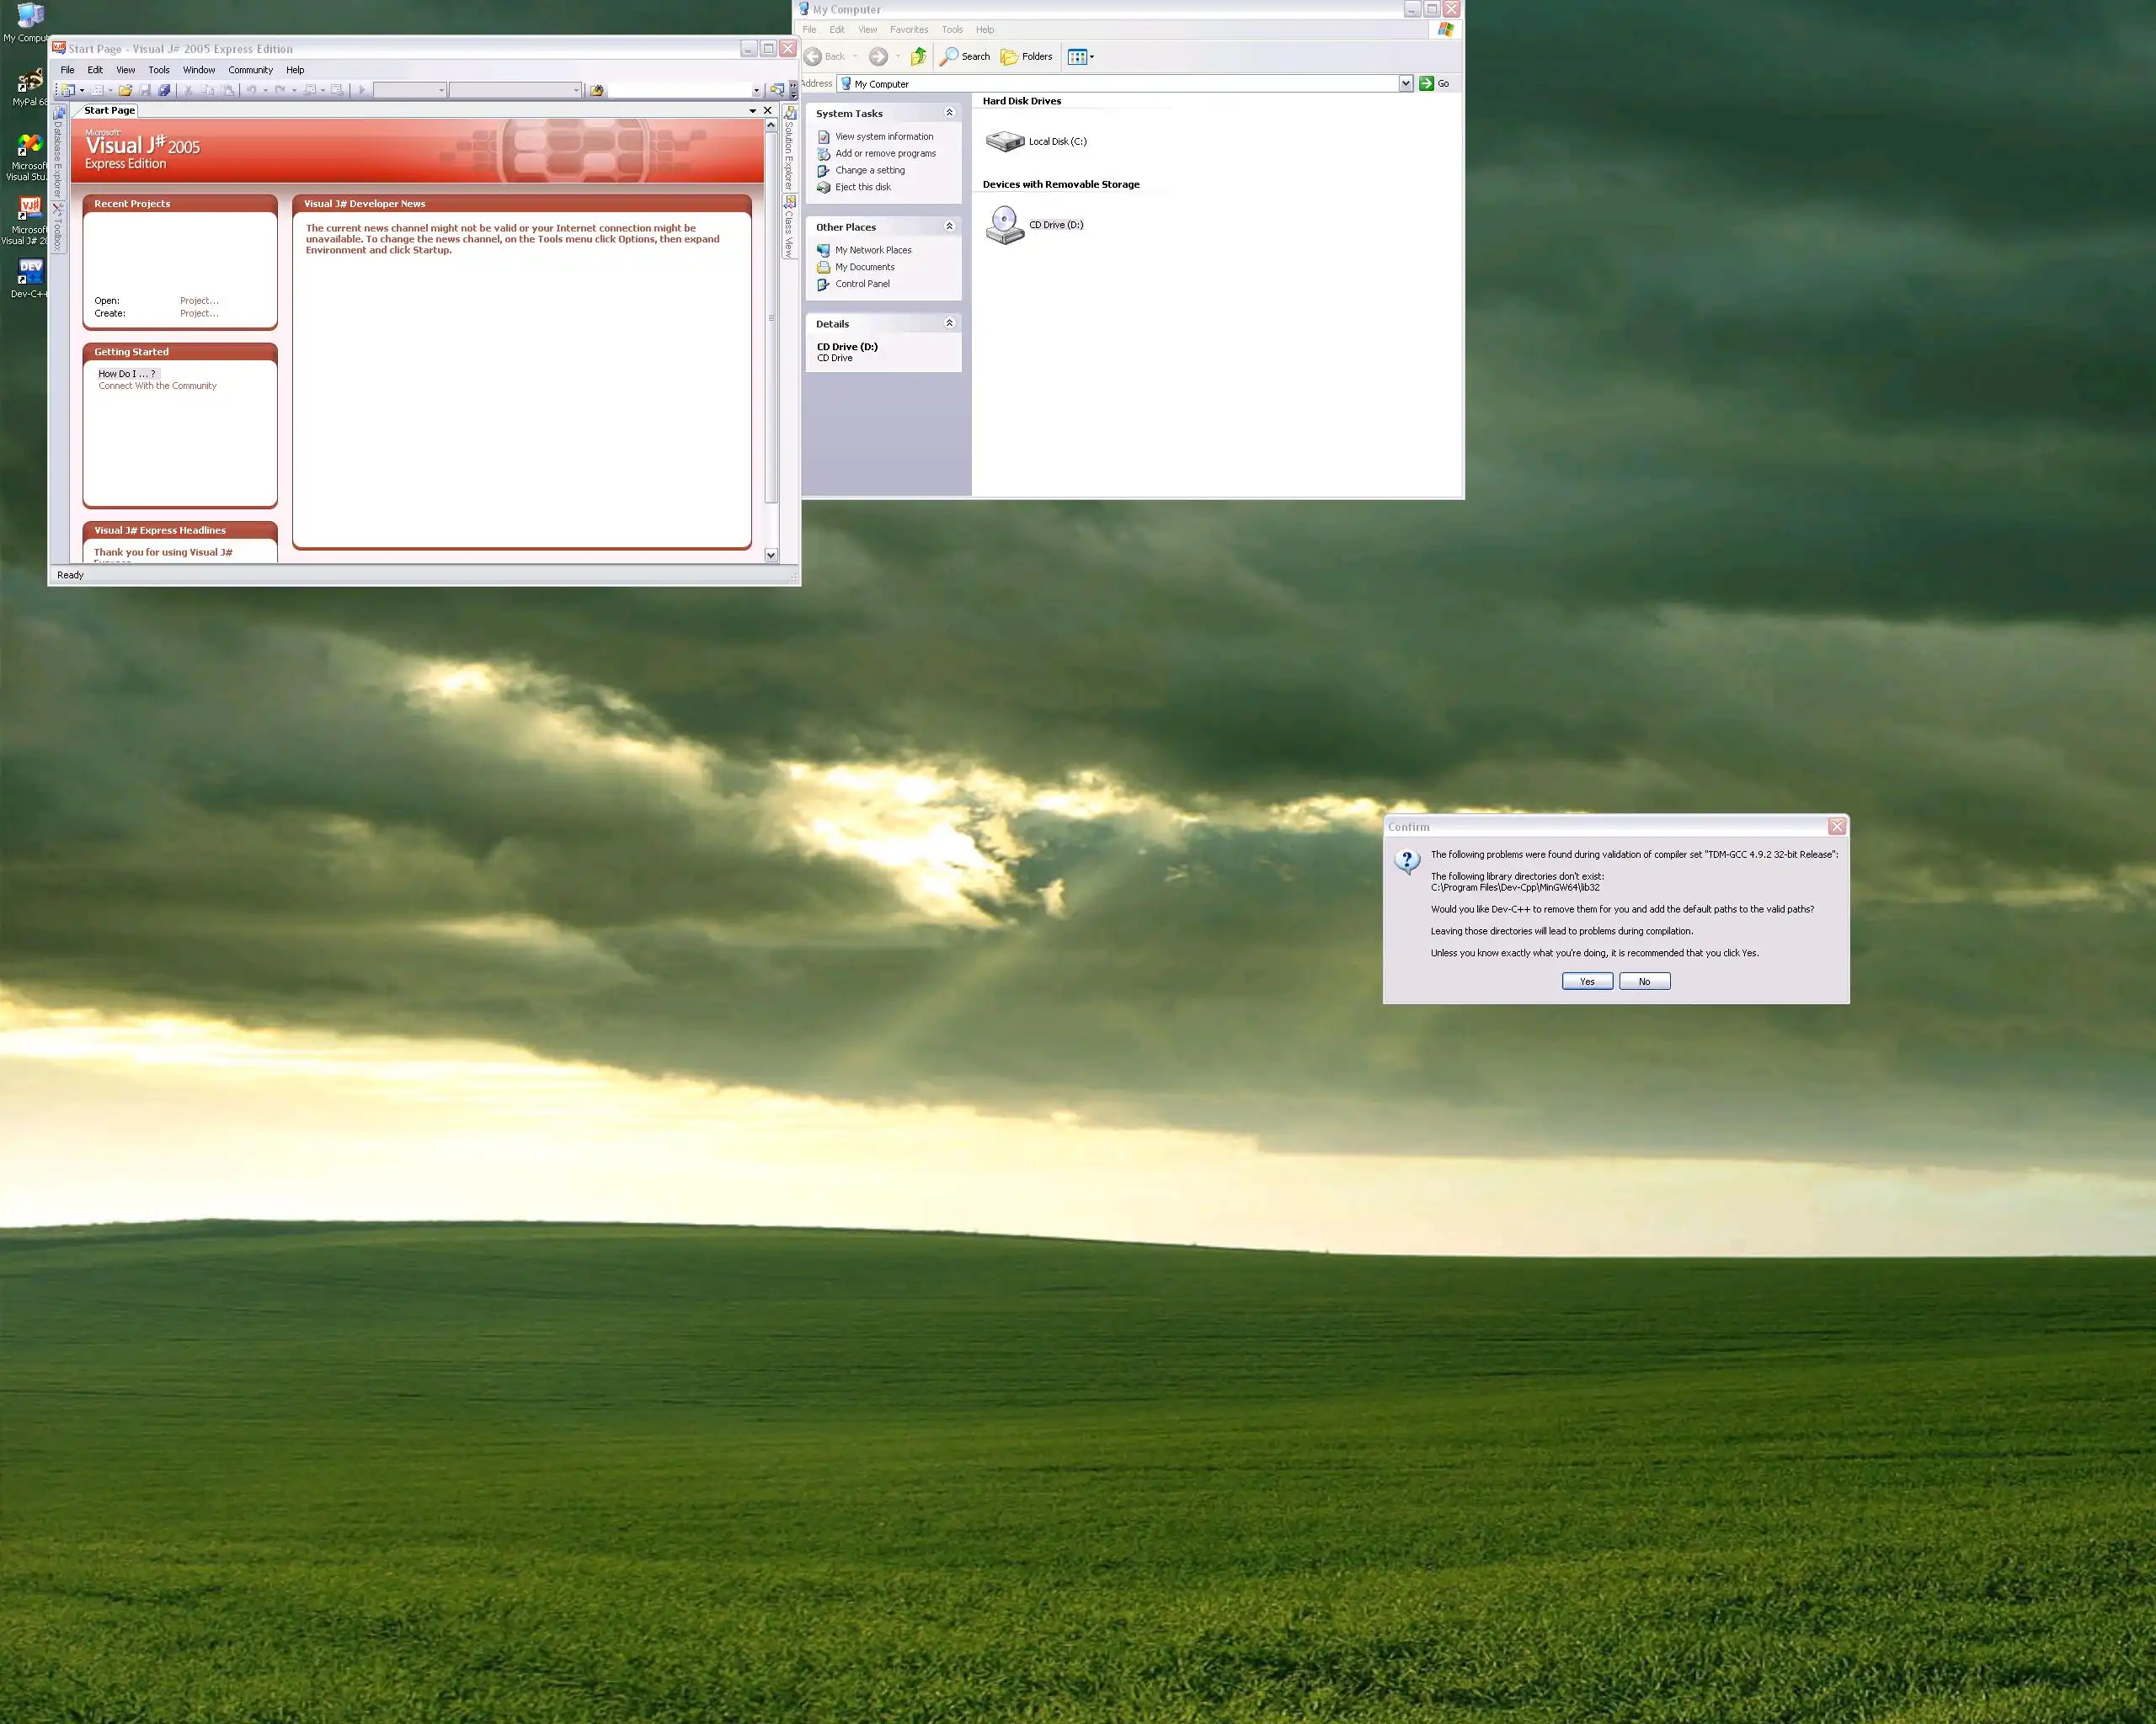Image resolution: width=2156 pixels, height=1724 pixels.
Task: Expand the Address bar dropdown
Action: pos(1405,84)
